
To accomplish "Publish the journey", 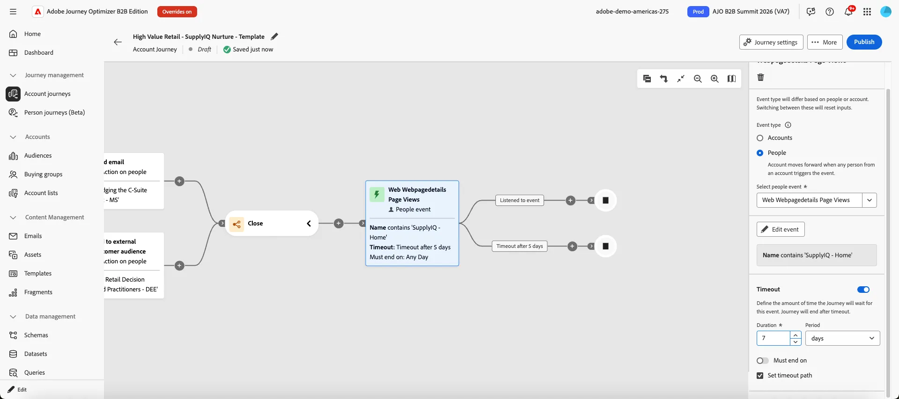I will coord(864,42).
